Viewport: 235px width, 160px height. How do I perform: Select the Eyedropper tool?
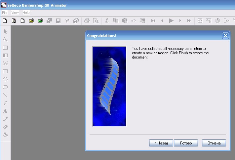click(x=5, y=119)
